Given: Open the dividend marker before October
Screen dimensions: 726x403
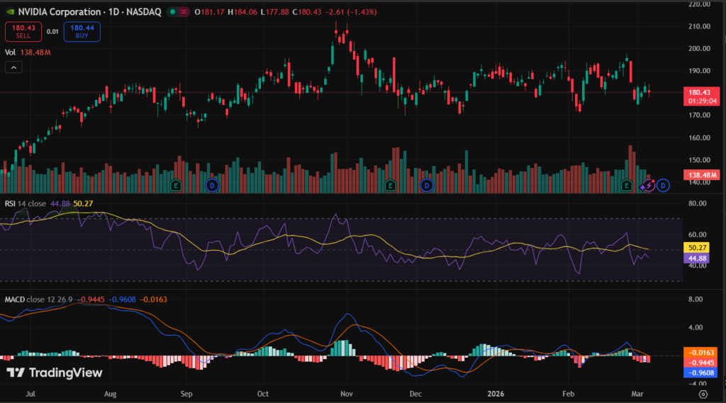Looking at the screenshot, I should tap(211, 186).
